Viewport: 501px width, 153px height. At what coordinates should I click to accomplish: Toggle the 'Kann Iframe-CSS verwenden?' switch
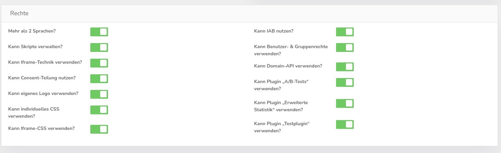(99, 129)
